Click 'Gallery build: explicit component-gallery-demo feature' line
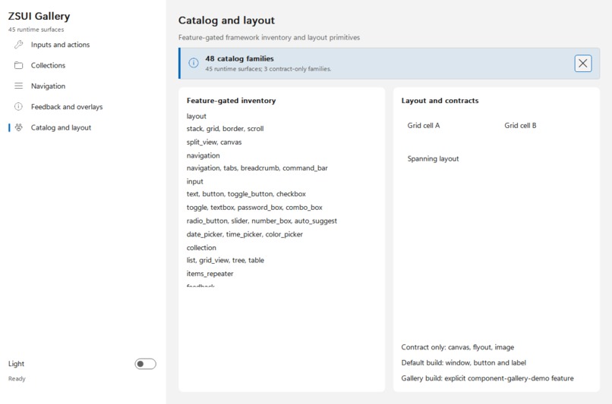The height and width of the screenshot is (404, 612). pyautogui.click(x=487, y=378)
